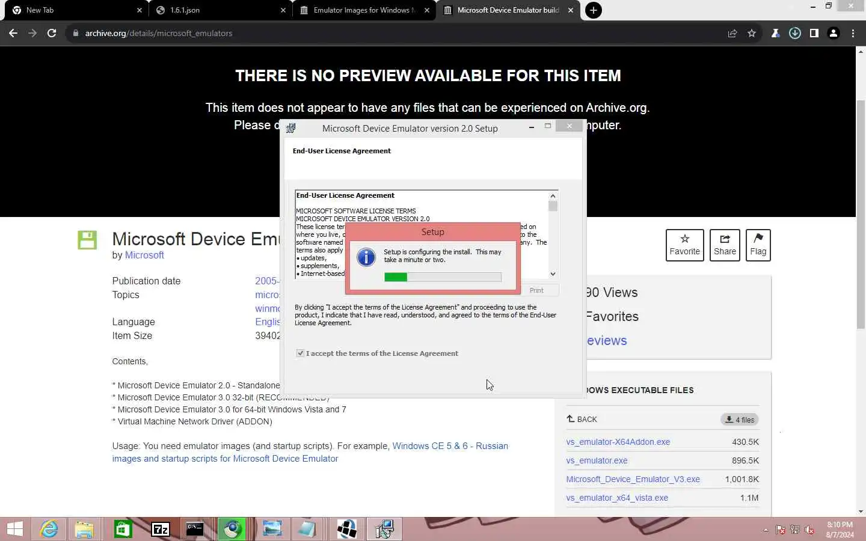The width and height of the screenshot is (866, 541).
Task: Open the notepad-like taskbar icon
Action: point(307,529)
